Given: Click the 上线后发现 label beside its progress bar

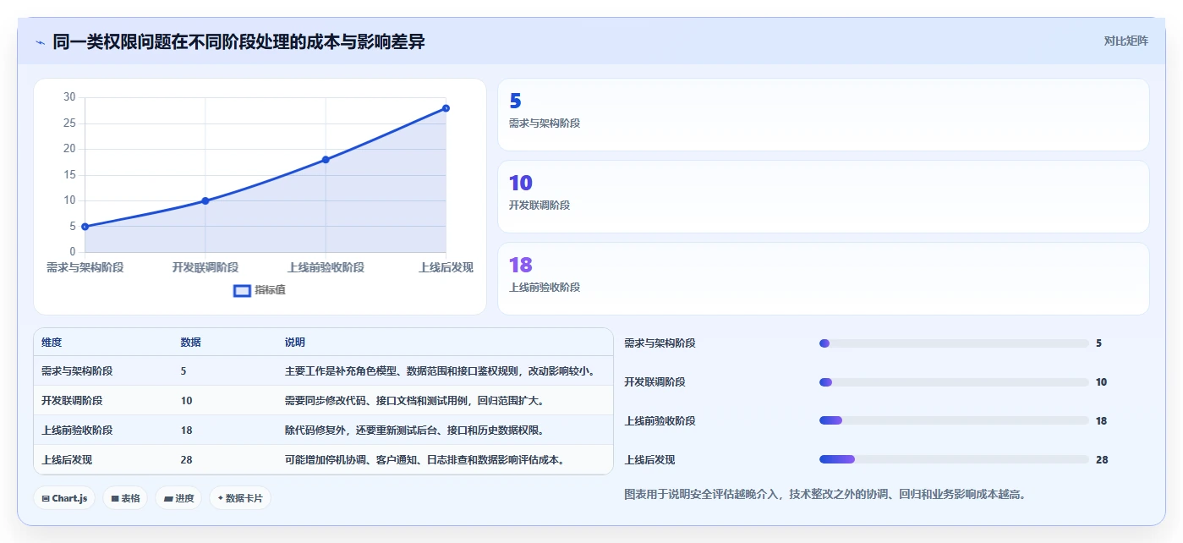Looking at the screenshot, I should (x=649, y=460).
